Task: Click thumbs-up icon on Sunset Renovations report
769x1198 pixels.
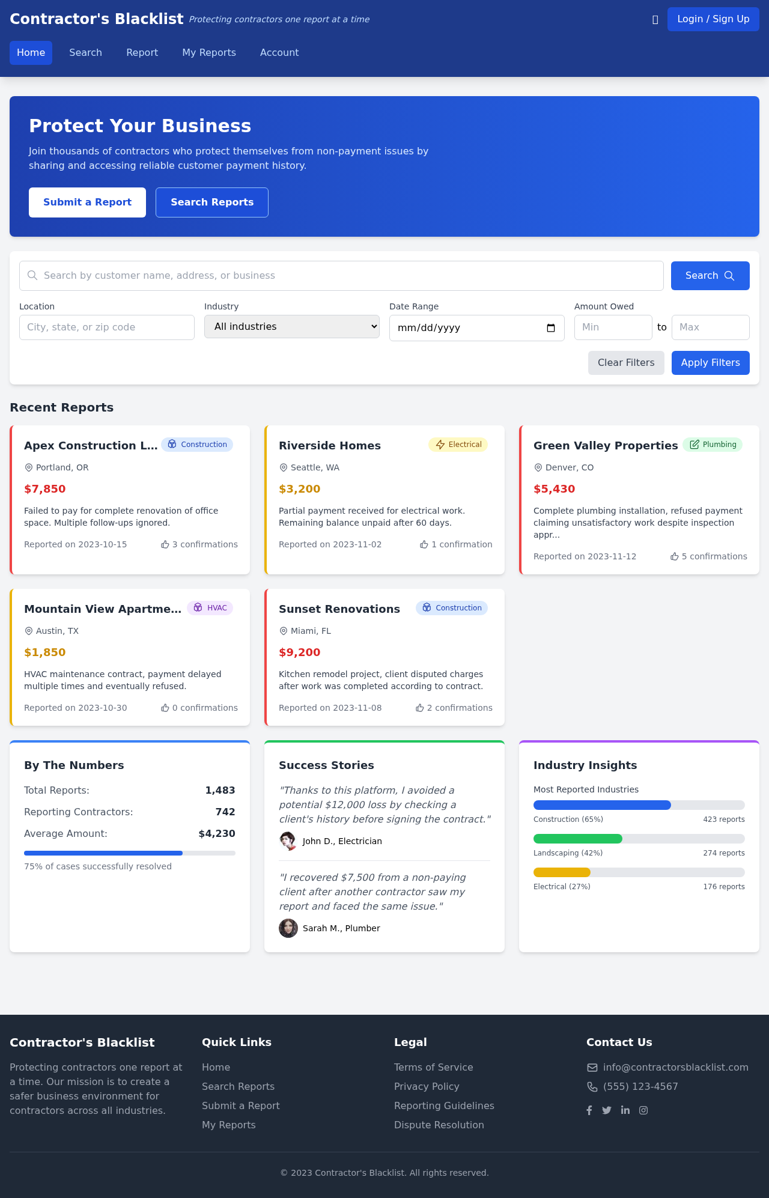Action: 420,708
